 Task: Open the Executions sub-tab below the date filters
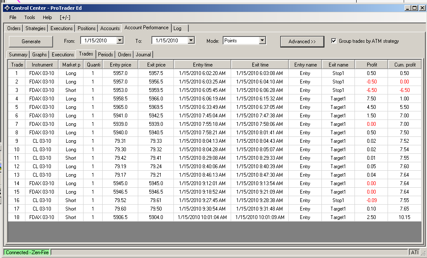(x=63, y=55)
